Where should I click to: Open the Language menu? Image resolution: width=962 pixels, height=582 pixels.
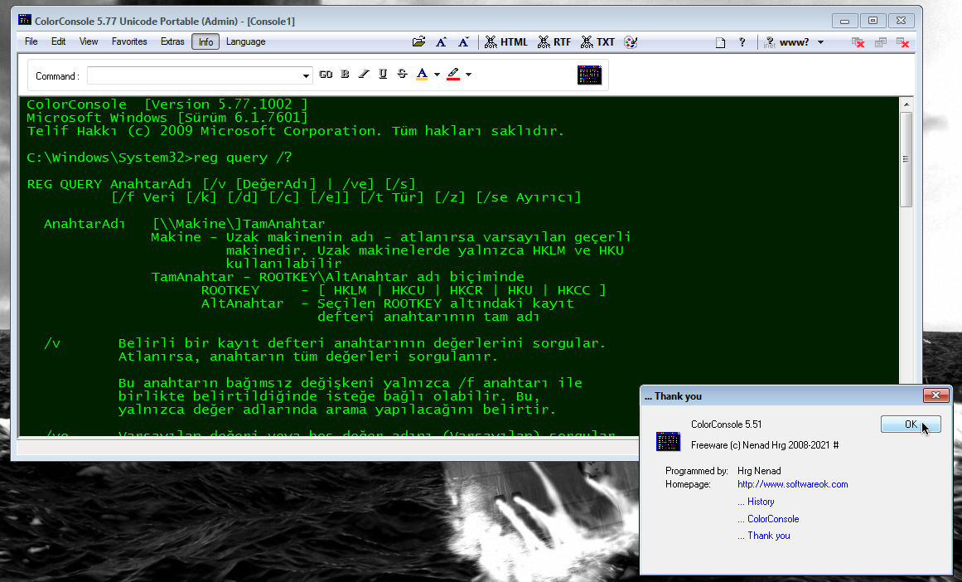(x=245, y=41)
